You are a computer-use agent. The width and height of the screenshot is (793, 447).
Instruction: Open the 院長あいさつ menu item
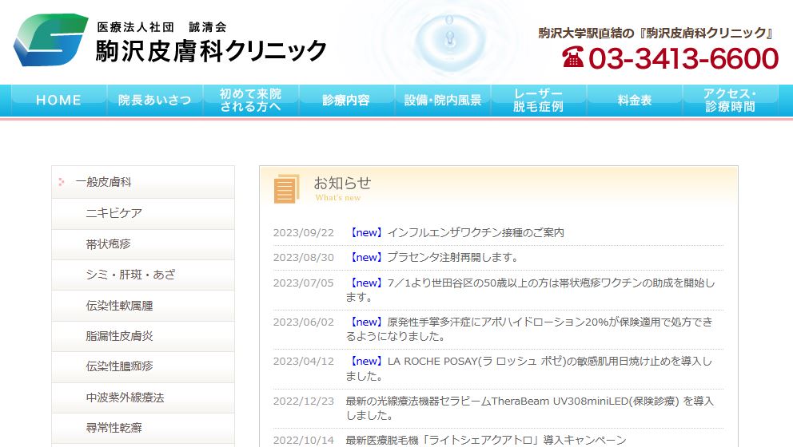pyautogui.click(x=154, y=101)
